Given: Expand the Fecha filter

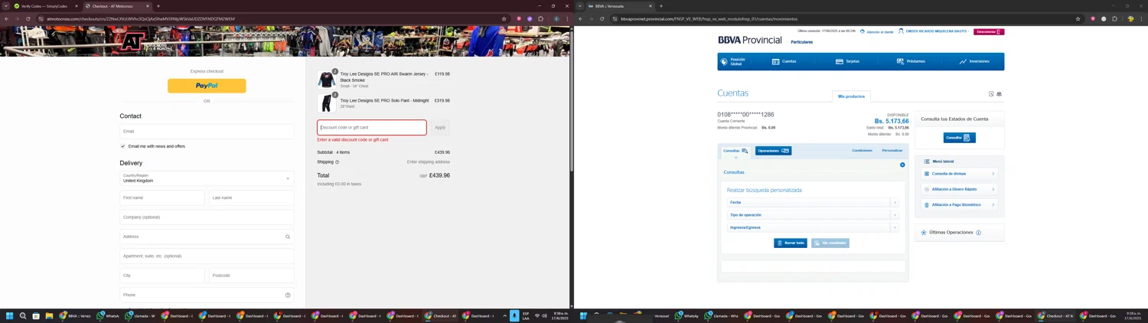Looking at the screenshot, I should pos(813,203).
